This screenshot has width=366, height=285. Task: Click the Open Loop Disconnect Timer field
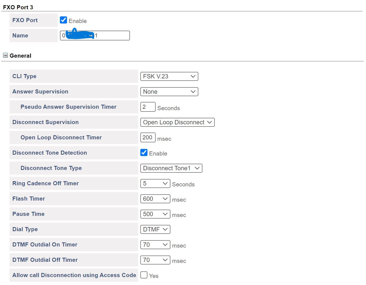click(148, 137)
